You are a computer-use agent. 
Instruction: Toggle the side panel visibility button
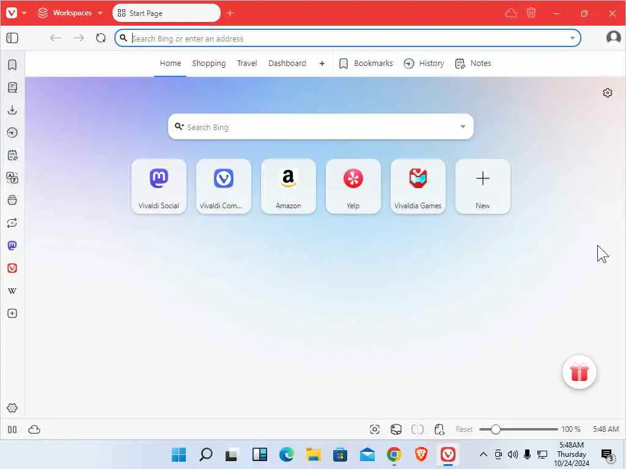[x=12, y=38]
